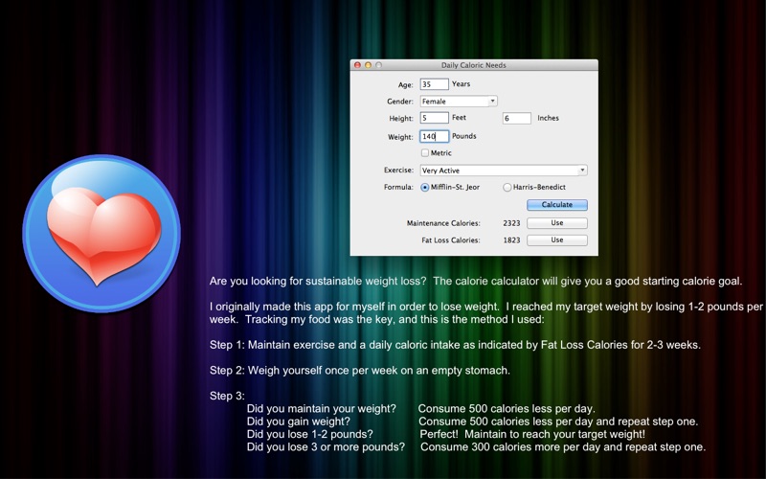Image resolution: width=766 pixels, height=479 pixels.
Task: Click 'Did you gain weight?' text
Action: (299, 422)
